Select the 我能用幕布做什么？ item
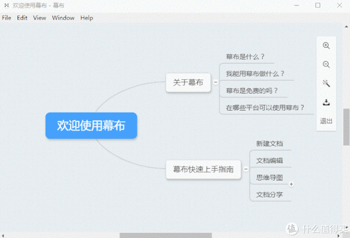The image size is (350, 238). [255, 74]
